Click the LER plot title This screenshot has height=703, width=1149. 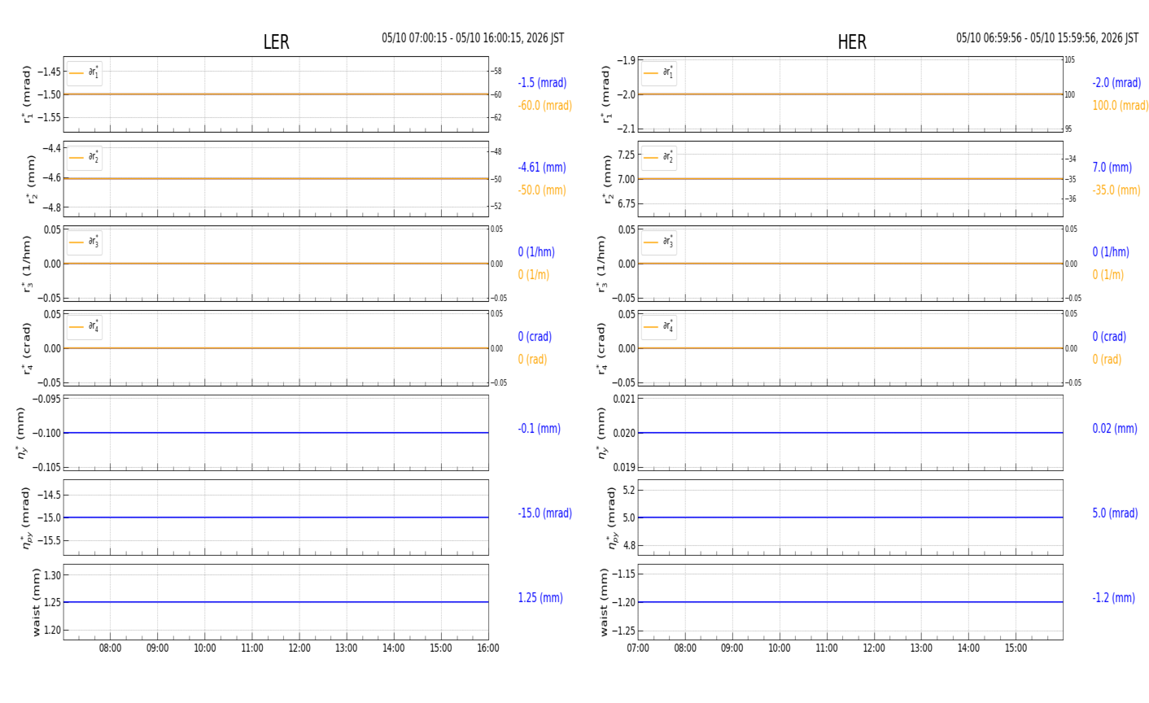[276, 42]
